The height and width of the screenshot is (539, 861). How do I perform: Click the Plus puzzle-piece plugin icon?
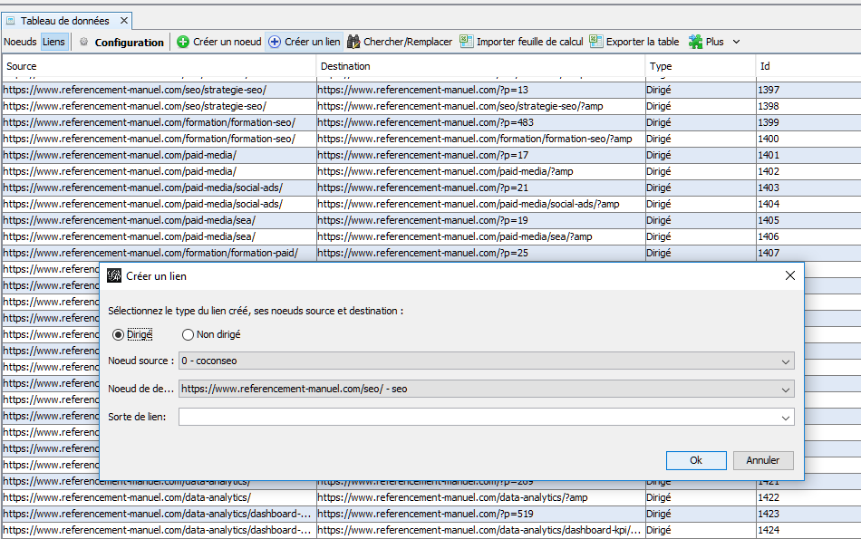coord(695,42)
